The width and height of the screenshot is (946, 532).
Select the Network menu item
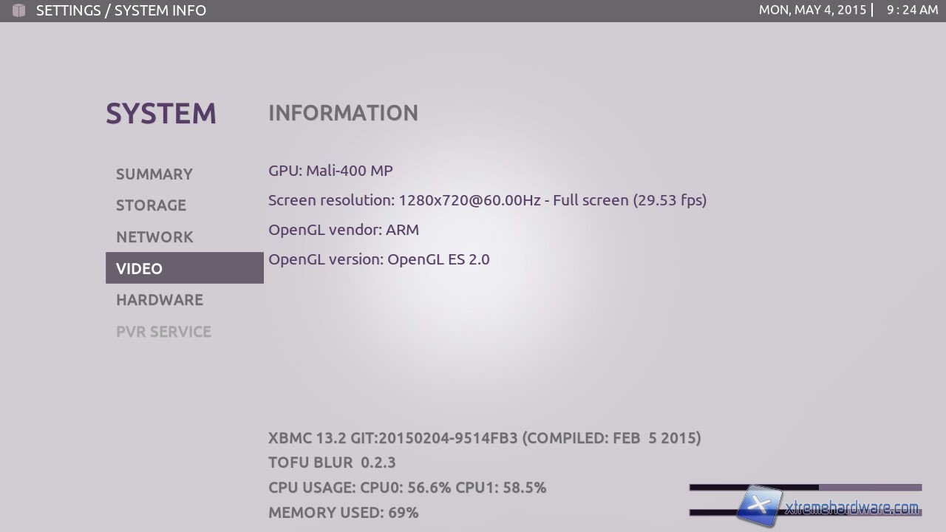tap(154, 237)
